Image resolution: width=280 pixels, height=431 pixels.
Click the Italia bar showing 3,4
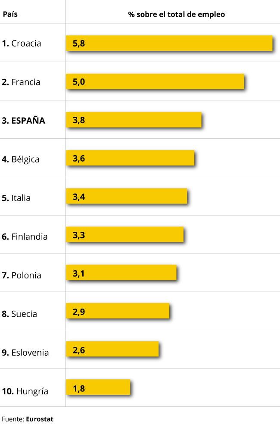click(x=127, y=196)
